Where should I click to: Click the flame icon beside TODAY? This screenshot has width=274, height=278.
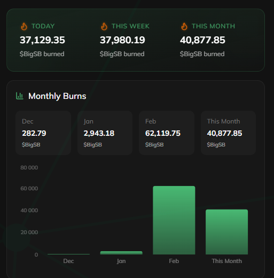(24, 26)
